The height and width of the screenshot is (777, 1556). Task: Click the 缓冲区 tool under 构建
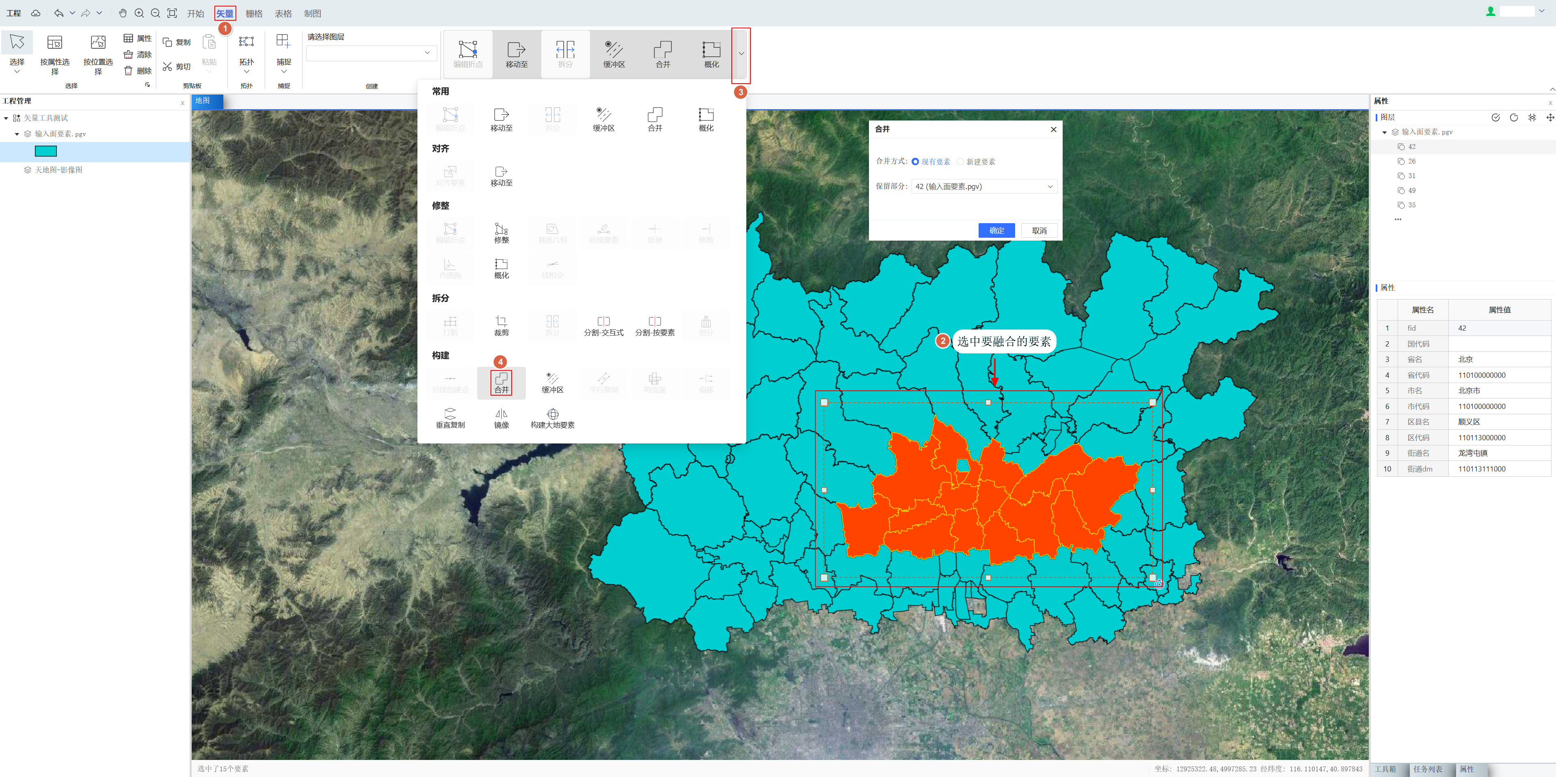tap(552, 382)
